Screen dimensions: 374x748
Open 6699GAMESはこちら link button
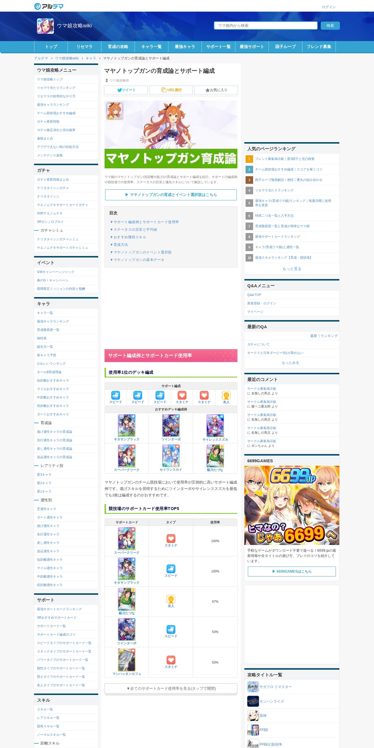292,571
